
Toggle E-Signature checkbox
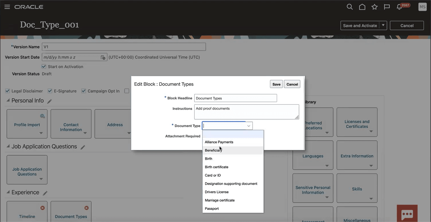coord(50,91)
